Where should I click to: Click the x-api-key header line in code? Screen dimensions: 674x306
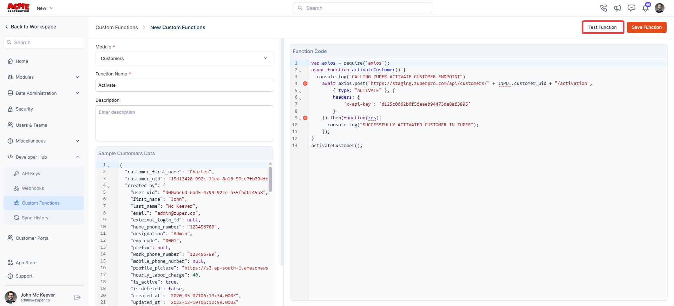point(407,104)
